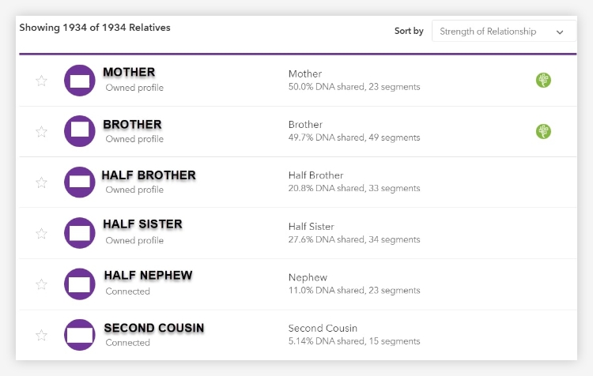Click the BROTHER name link

(132, 124)
